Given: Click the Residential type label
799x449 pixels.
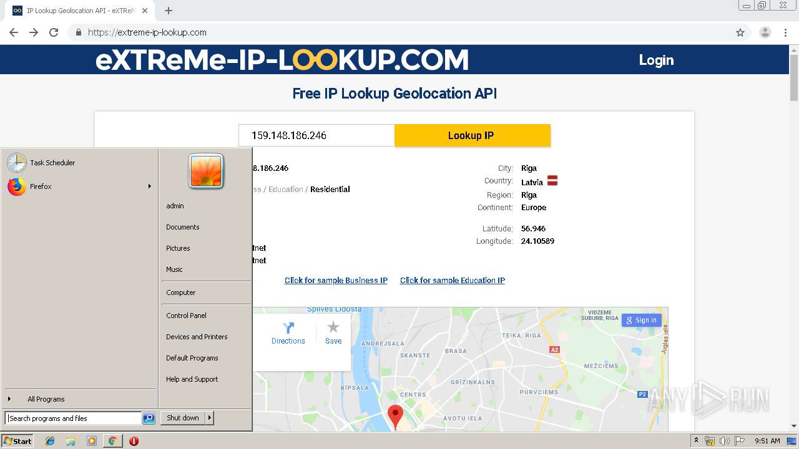Looking at the screenshot, I should [x=330, y=189].
